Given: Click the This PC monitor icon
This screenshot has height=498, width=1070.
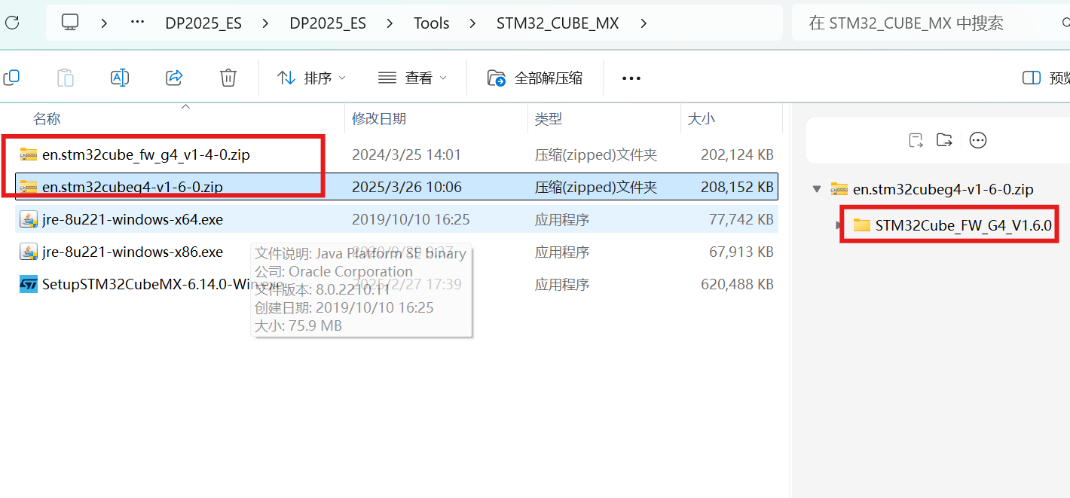Looking at the screenshot, I should 70,23.
